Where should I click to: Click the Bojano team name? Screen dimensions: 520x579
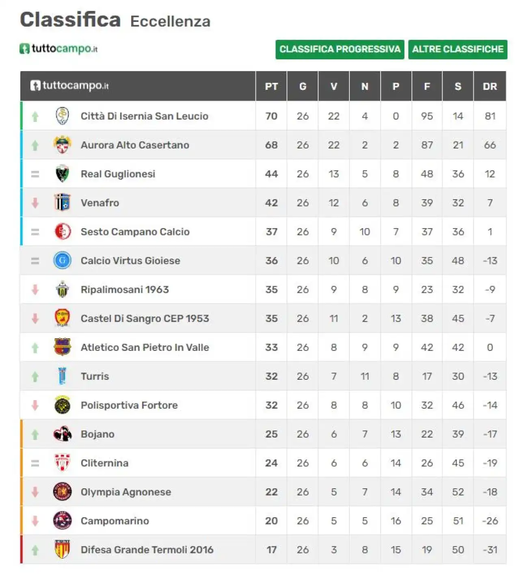coord(97,434)
